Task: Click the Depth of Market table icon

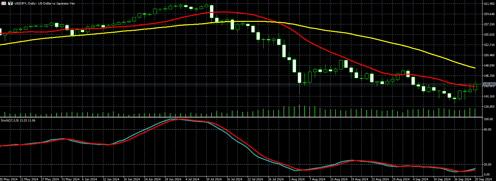Action: (4, 3)
